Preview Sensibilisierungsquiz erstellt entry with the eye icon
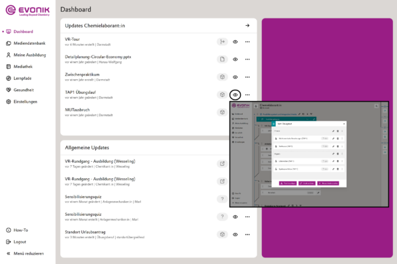The image size is (397, 264). click(235, 216)
